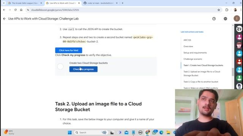Open WhatsApp from the taskbar

(x=155, y=132)
